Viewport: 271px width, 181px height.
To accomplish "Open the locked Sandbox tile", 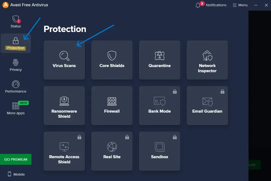I will pyautogui.click(x=160, y=151).
